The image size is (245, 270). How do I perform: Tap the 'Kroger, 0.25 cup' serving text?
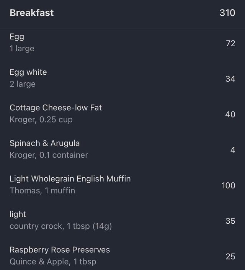pos(41,119)
